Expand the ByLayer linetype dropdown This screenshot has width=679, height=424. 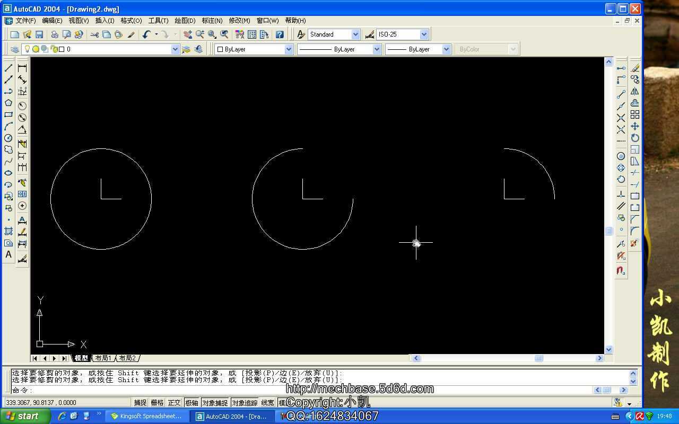(377, 49)
